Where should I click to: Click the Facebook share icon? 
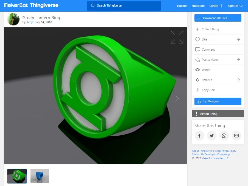tap(199, 136)
